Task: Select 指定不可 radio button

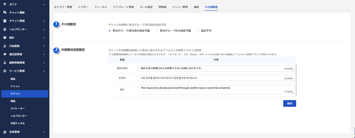Action: pyautogui.click(x=198, y=30)
